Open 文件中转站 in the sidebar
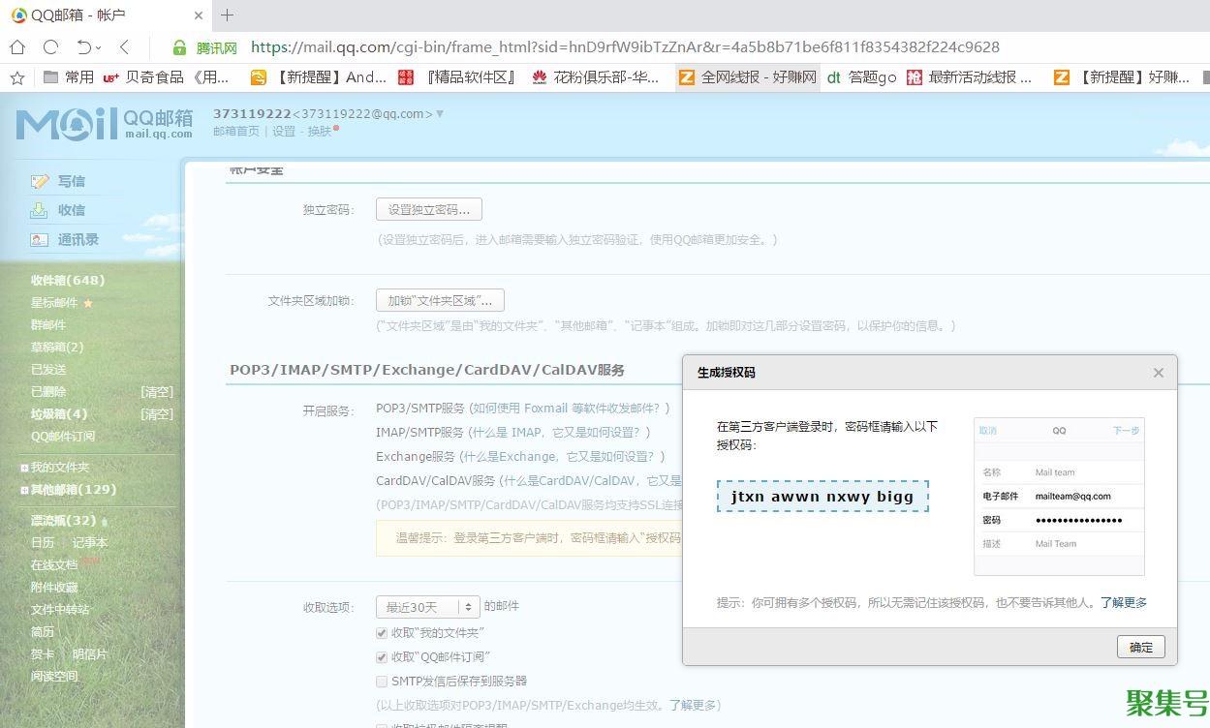Image resolution: width=1210 pixels, height=728 pixels. coord(60,610)
